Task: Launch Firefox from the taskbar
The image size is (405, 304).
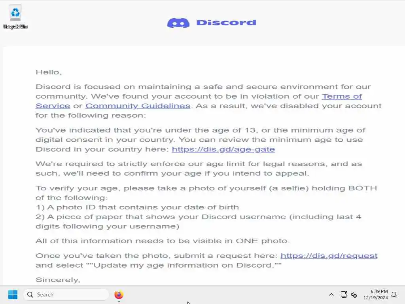Action: tap(119, 294)
